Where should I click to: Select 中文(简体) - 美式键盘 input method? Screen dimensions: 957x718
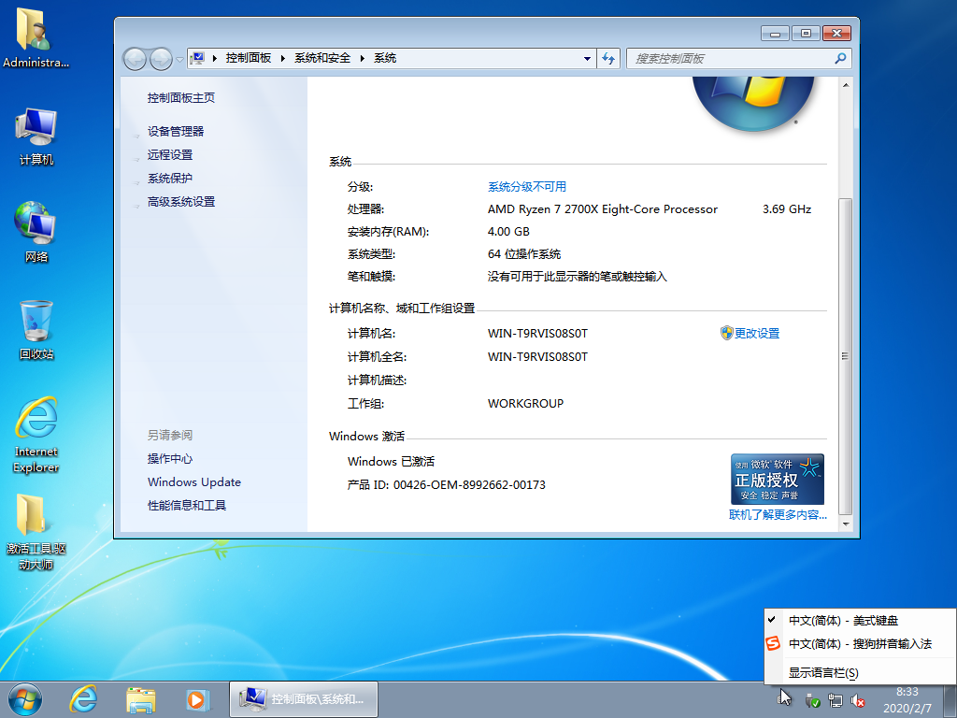click(x=843, y=620)
